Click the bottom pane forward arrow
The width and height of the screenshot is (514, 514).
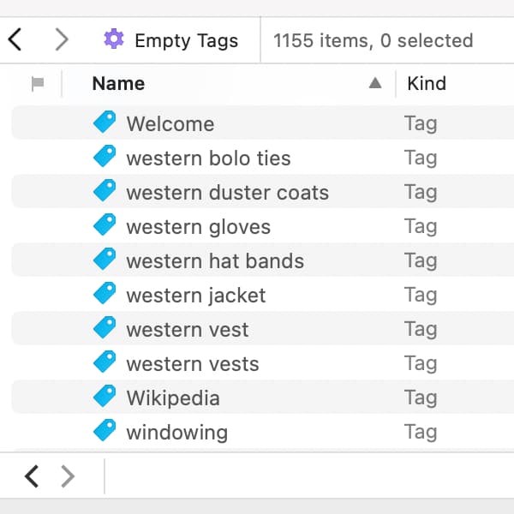[x=69, y=476]
